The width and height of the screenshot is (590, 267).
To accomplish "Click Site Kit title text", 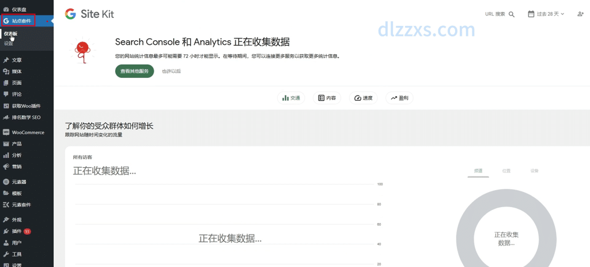I will tap(97, 14).
